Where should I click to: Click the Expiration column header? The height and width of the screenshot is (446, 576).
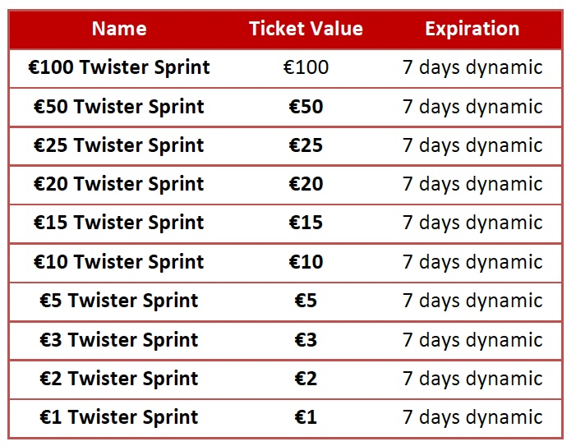pos(472,29)
